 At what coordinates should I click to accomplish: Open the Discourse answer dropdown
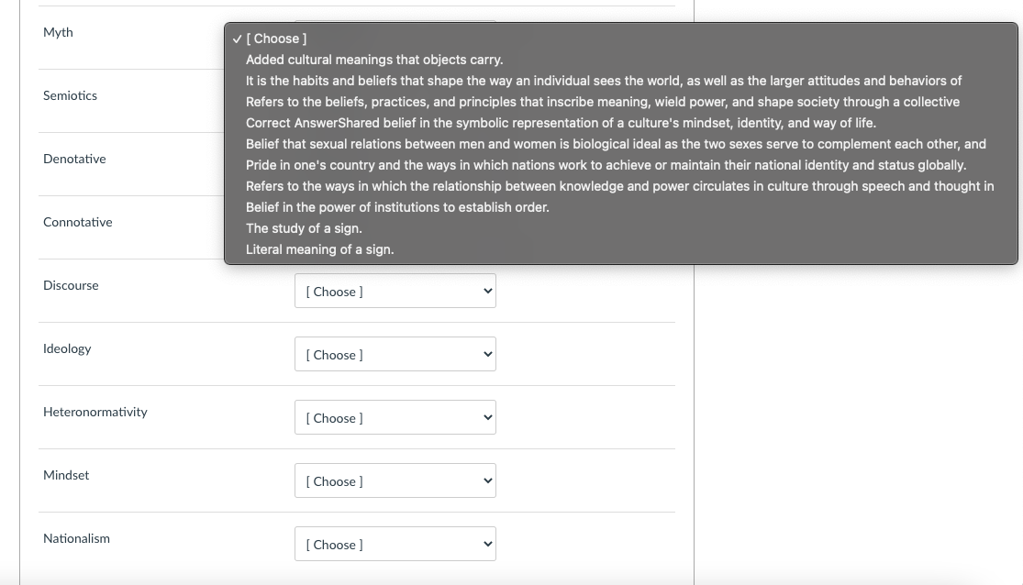coord(395,291)
